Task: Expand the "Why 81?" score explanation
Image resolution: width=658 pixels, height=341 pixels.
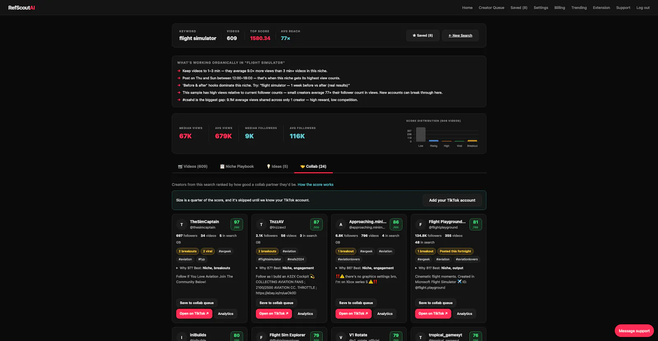Action: point(439,268)
